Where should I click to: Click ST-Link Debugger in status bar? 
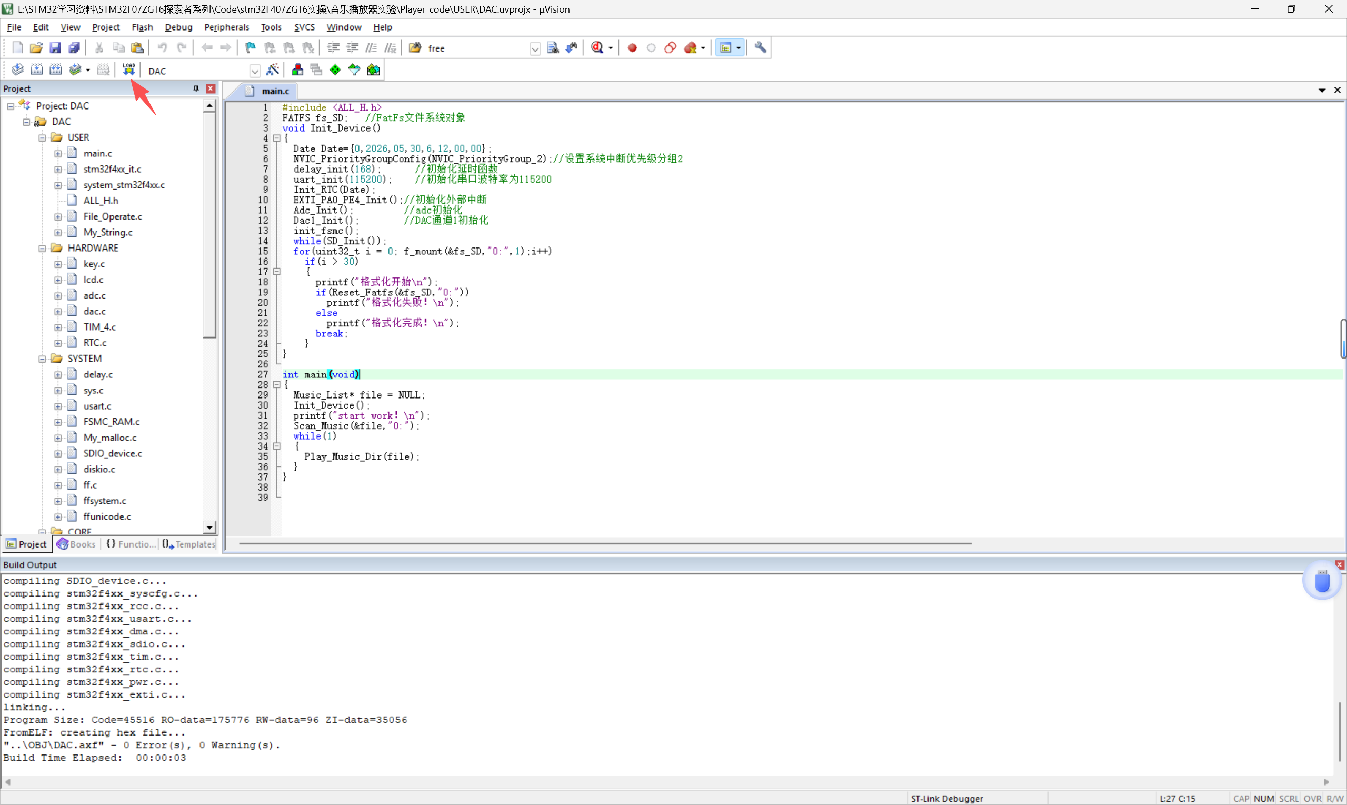point(947,799)
